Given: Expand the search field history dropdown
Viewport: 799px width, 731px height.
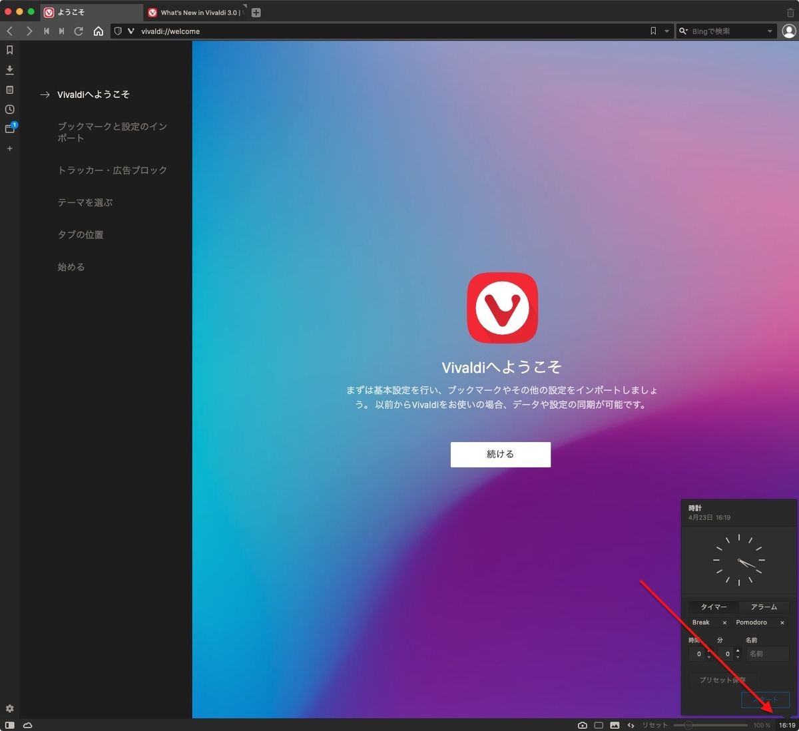Looking at the screenshot, I should pos(770,31).
